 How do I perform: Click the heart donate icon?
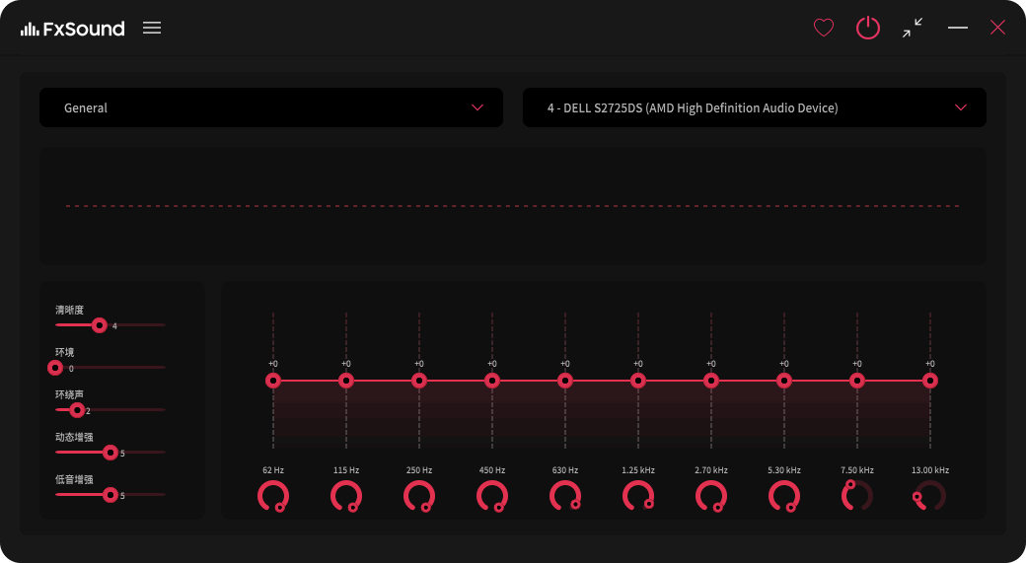824,28
